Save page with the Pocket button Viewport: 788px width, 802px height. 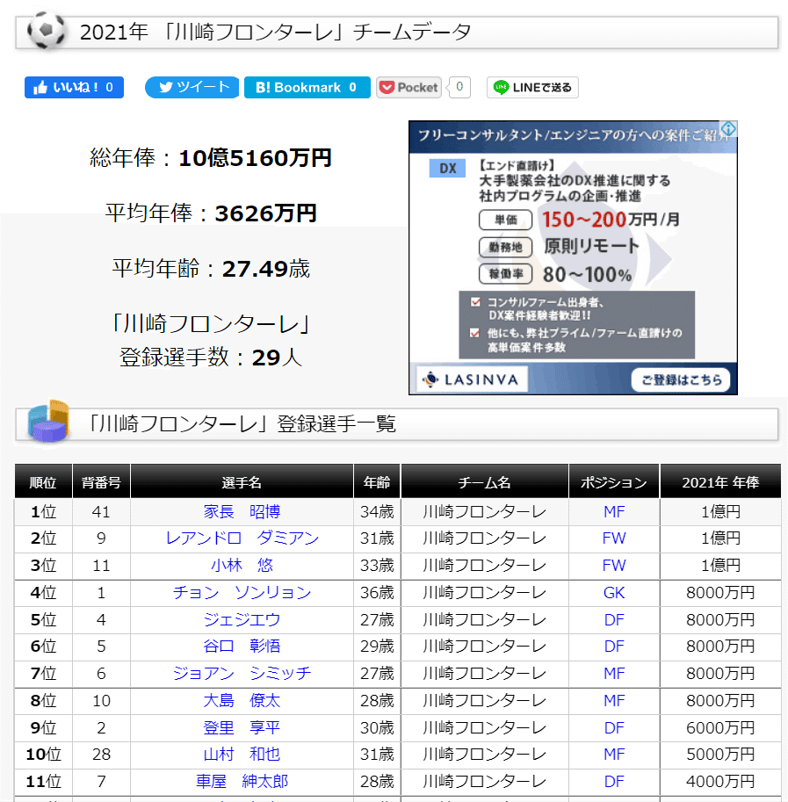[x=409, y=88]
